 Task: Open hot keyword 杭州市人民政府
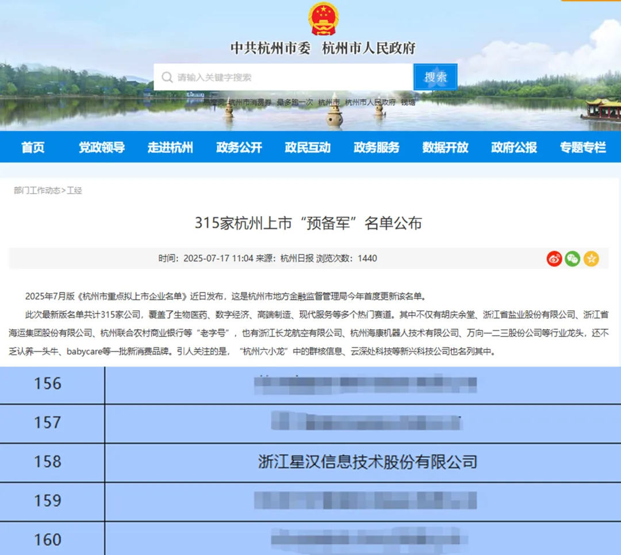370,102
